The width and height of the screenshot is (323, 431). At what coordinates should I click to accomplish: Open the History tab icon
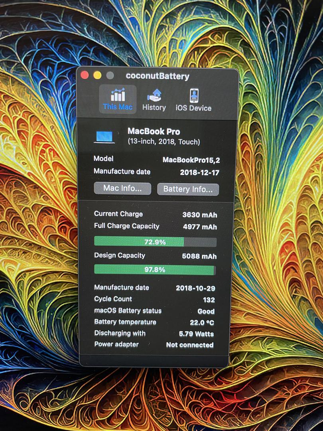[x=154, y=95]
